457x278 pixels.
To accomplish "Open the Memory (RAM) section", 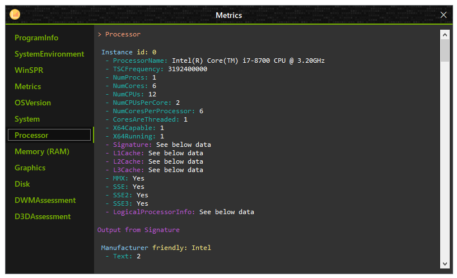I will point(42,152).
